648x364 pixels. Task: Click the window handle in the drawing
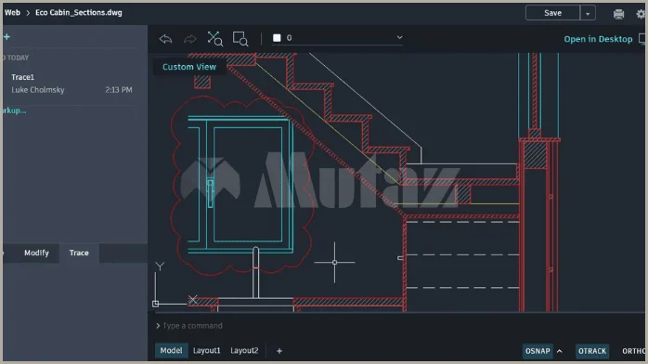(x=210, y=193)
